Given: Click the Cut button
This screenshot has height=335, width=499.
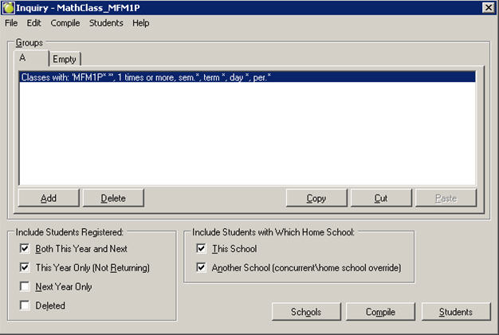Looking at the screenshot, I should [x=380, y=198].
